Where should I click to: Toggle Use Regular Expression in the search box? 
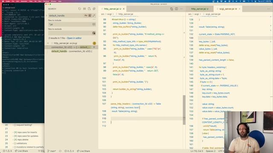pyautogui.click(x=94, y=15)
